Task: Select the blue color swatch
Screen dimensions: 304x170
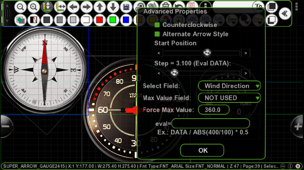Action: [126, 20]
